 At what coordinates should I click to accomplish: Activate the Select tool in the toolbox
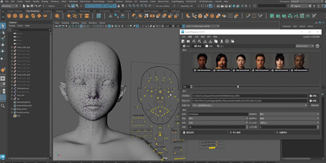(x=3, y=26)
